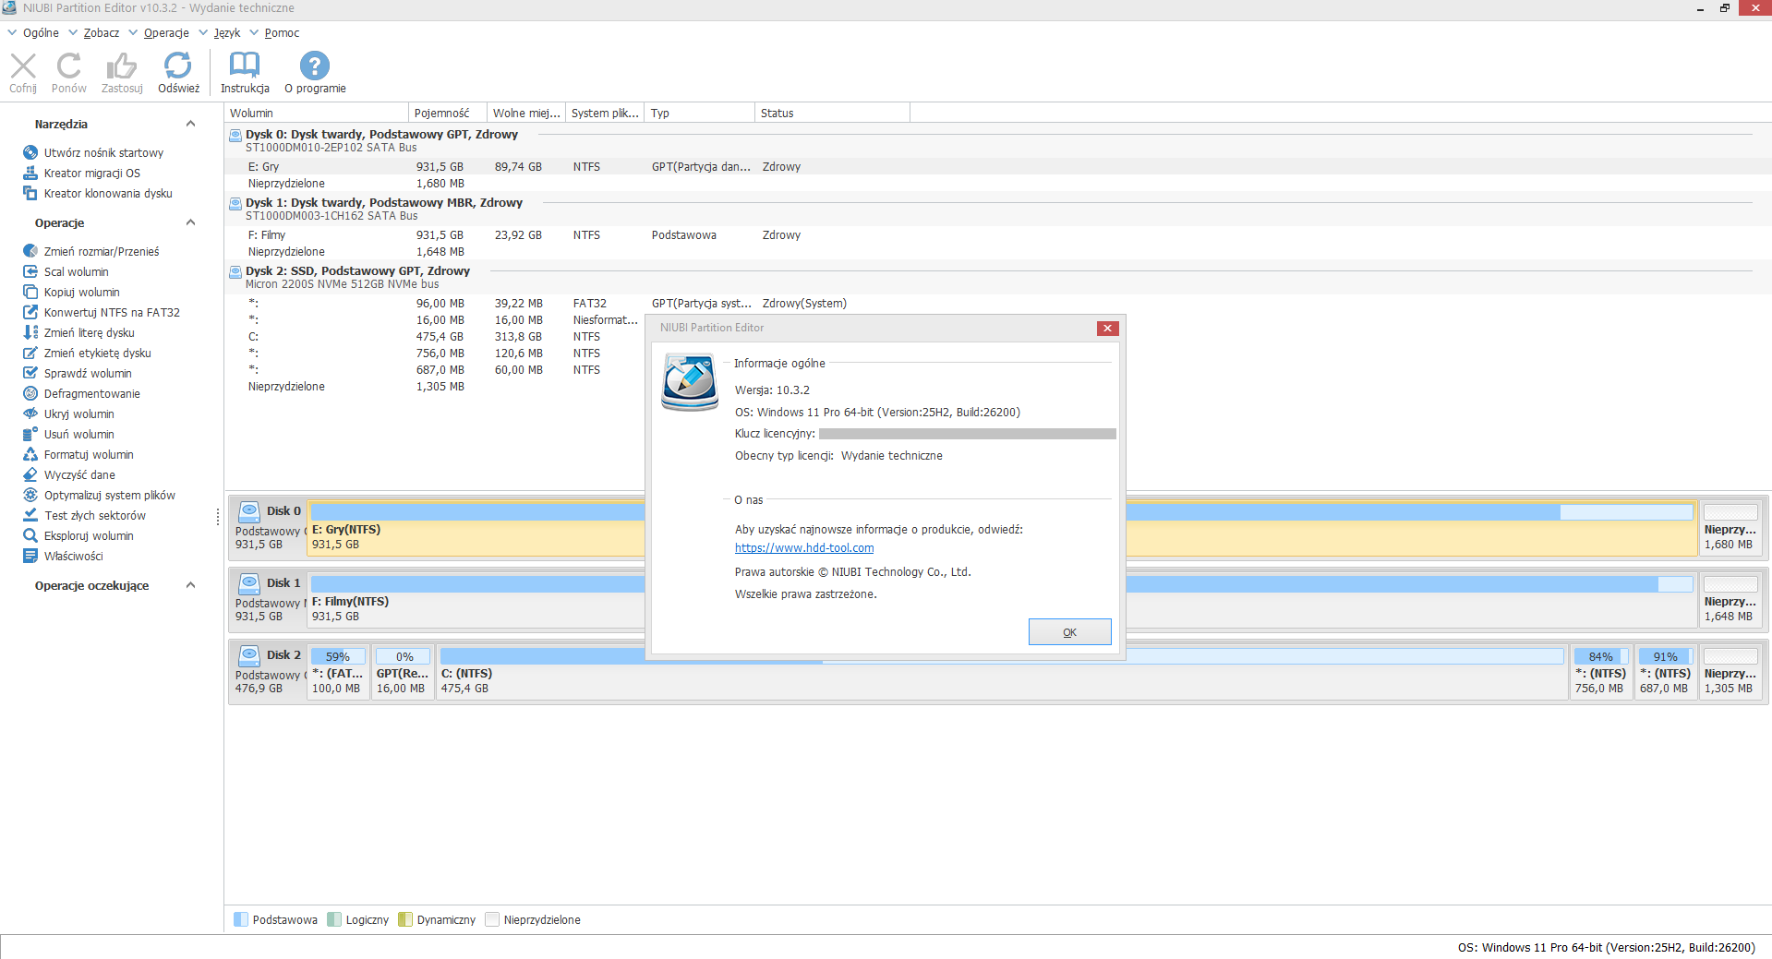The width and height of the screenshot is (1772, 959).
Task: Click the Dynamiczny legend color swatch
Action: click(405, 919)
